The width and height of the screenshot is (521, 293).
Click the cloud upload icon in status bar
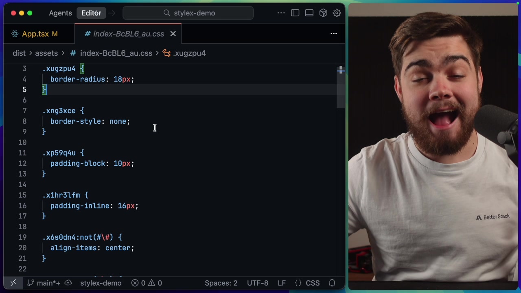point(68,283)
